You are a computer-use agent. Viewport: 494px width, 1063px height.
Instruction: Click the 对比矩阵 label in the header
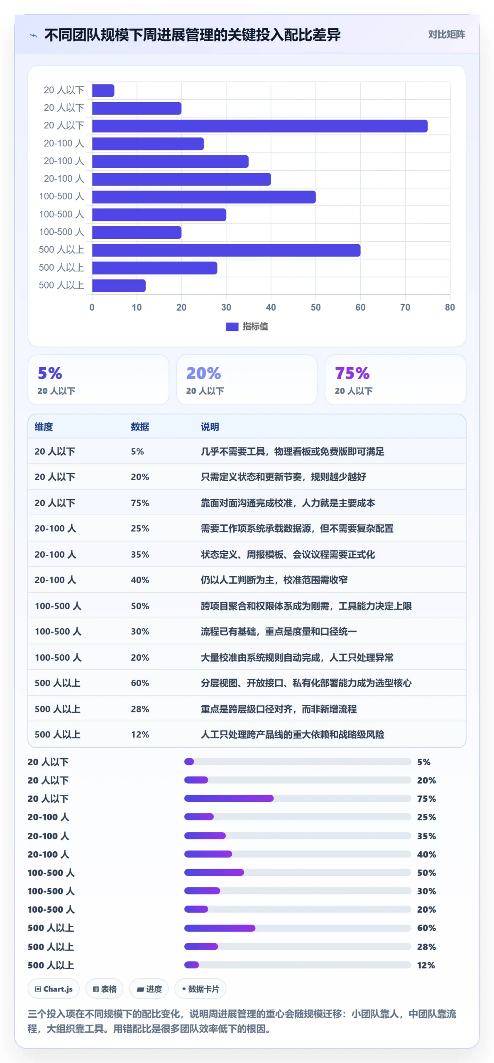coord(446,34)
